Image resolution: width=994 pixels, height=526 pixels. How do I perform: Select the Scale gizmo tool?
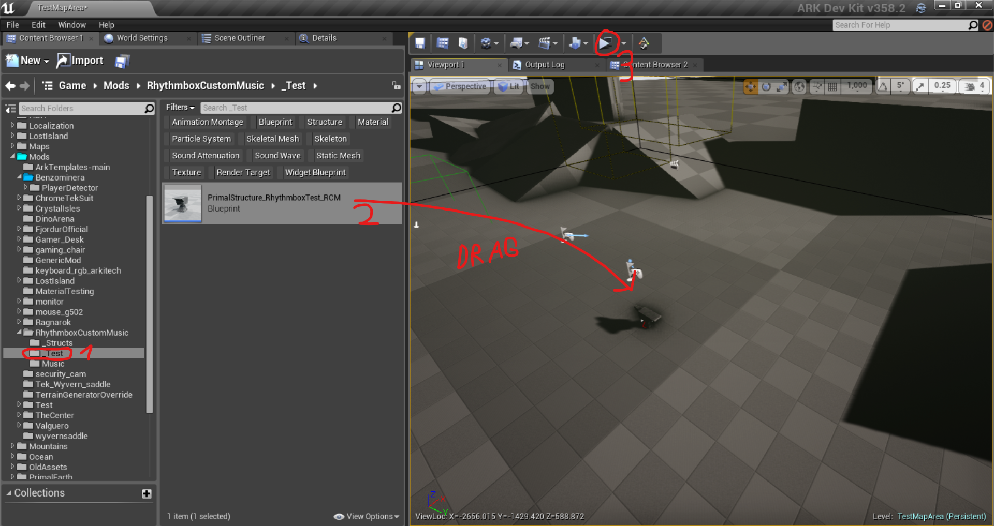[781, 86]
